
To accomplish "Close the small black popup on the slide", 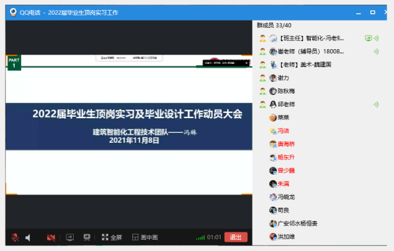I will (x=246, y=62).
